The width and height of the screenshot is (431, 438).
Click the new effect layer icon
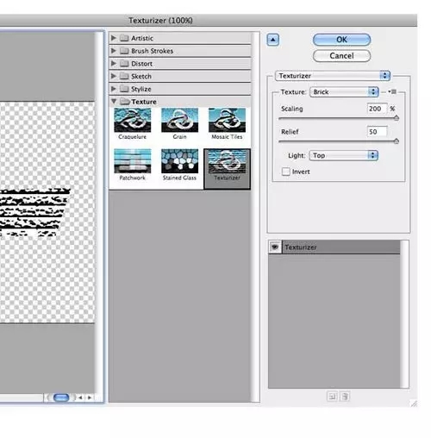click(x=332, y=397)
